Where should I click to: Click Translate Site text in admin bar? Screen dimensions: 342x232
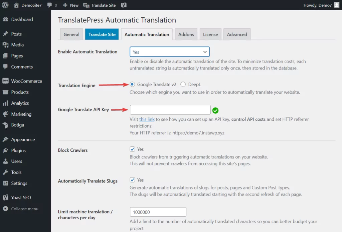(104, 5)
